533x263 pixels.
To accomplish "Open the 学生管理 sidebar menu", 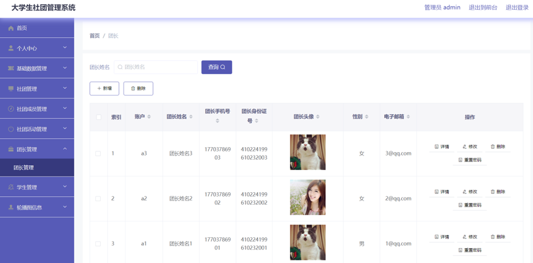I will [x=37, y=187].
